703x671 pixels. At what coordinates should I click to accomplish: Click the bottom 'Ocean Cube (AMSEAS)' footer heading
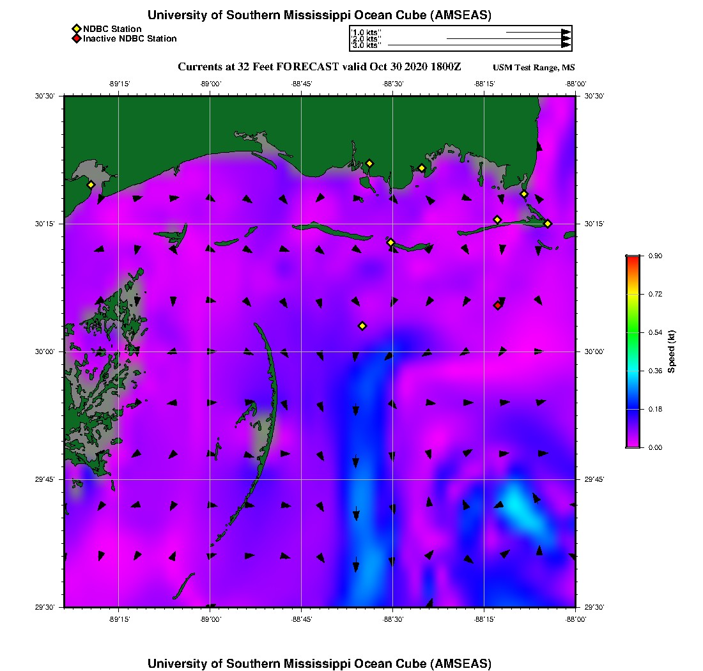pyautogui.click(x=320, y=663)
